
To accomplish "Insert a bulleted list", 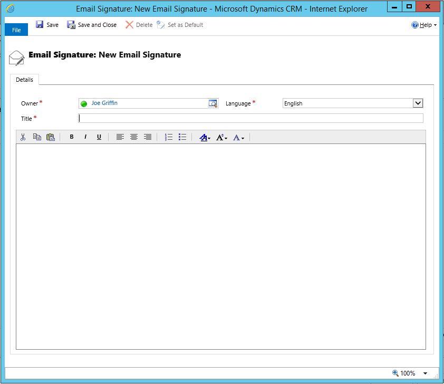I will pos(182,137).
